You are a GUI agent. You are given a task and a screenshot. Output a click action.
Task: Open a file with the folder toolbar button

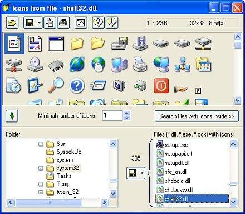(x=12, y=23)
